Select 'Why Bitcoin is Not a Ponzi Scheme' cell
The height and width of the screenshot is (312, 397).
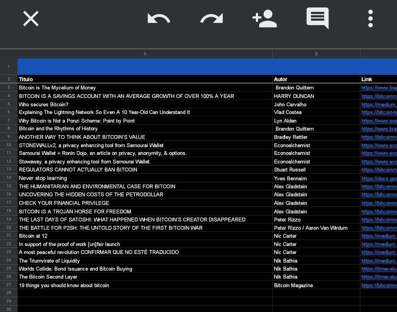[x=145, y=121]
